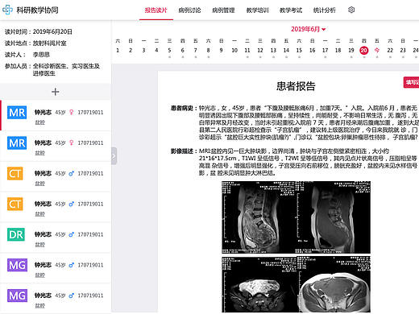Click the 影像描述 label
This screenshot has width=419, height=314.
point(184,151)
